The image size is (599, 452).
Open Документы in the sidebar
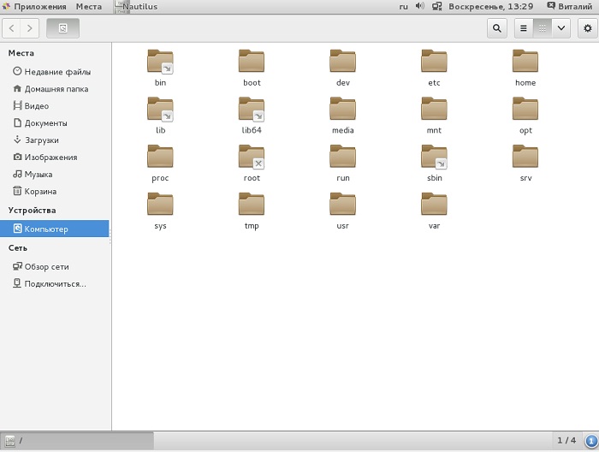click(55, 123)
